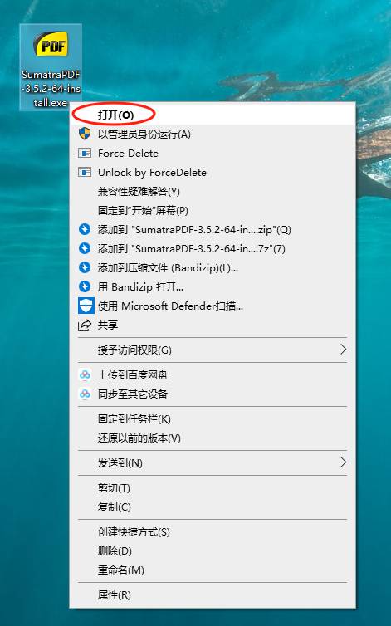Click the Bandizip icon for zip option

point(85,229)
